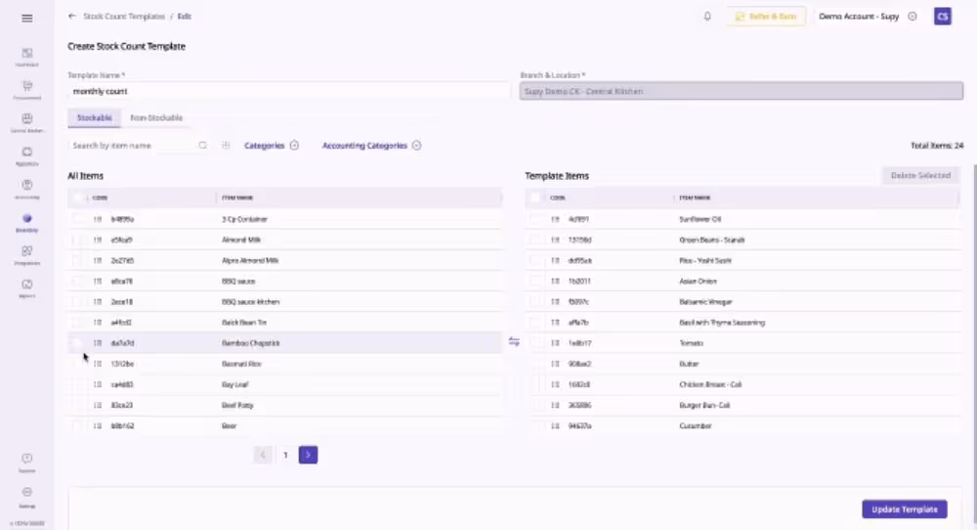Open the Demo Account - Supy switcher
This screenshot has width=977, height=530.
[x=868, y=17]
